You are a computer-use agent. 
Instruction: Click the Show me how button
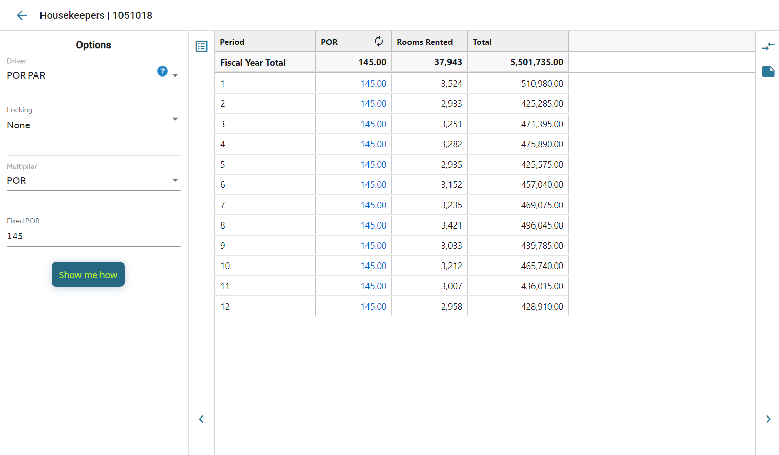[88, 275]
